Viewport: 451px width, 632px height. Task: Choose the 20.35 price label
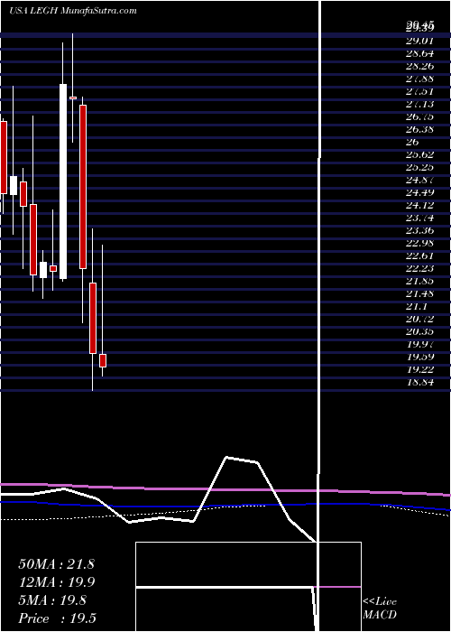[419, 331]
